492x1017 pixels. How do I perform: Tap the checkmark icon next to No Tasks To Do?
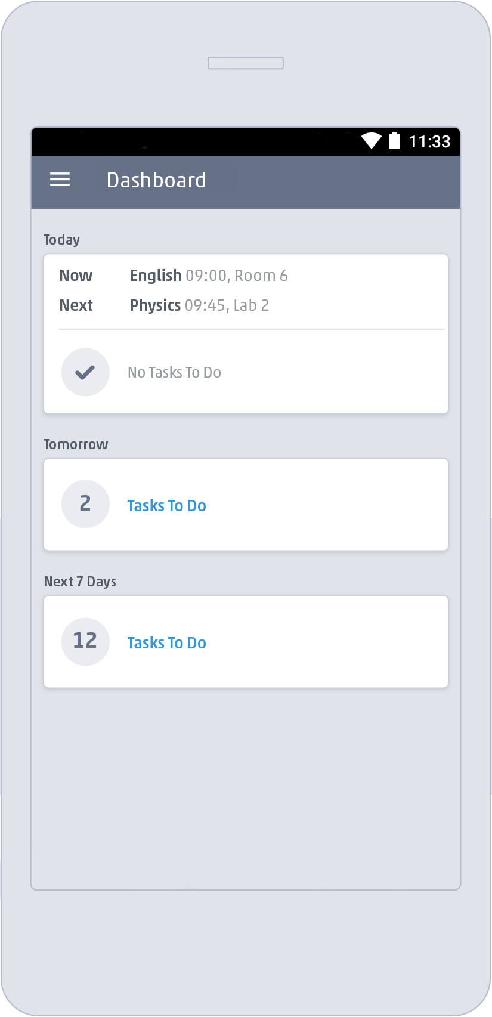coord(85,372)
